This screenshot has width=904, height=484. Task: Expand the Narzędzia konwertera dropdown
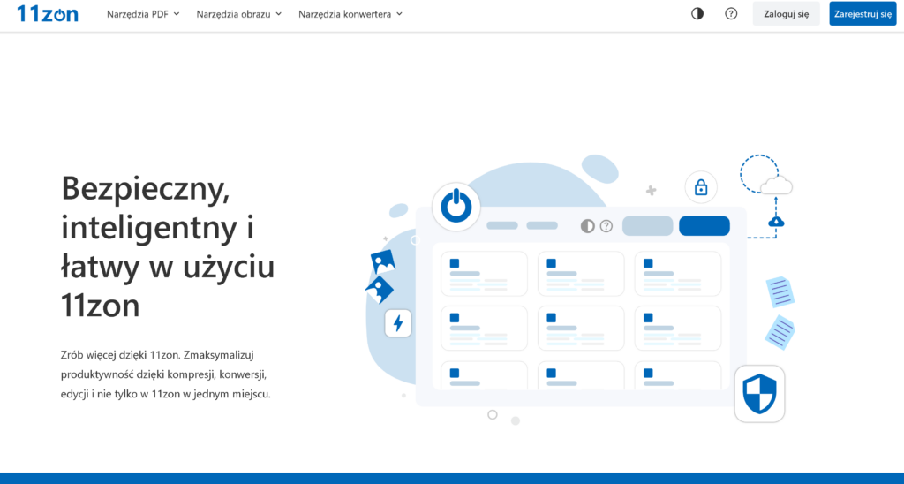350,14
